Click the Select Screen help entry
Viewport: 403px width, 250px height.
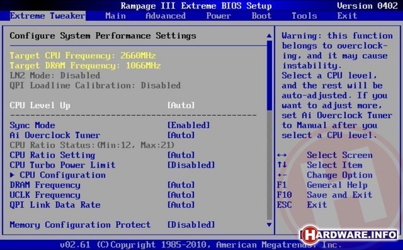click(339, 155)
